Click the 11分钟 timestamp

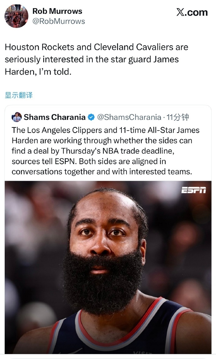pyautogui.click(x=177, y=117)
